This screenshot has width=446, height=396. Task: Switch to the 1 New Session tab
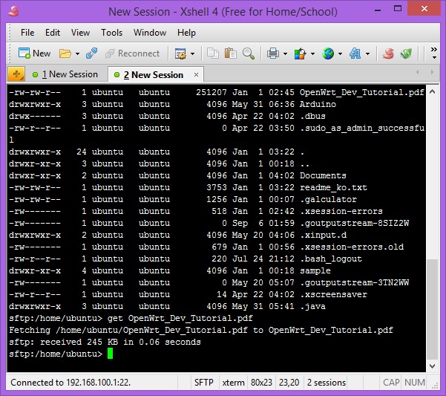pyautogui.click(x=65, y=74)
